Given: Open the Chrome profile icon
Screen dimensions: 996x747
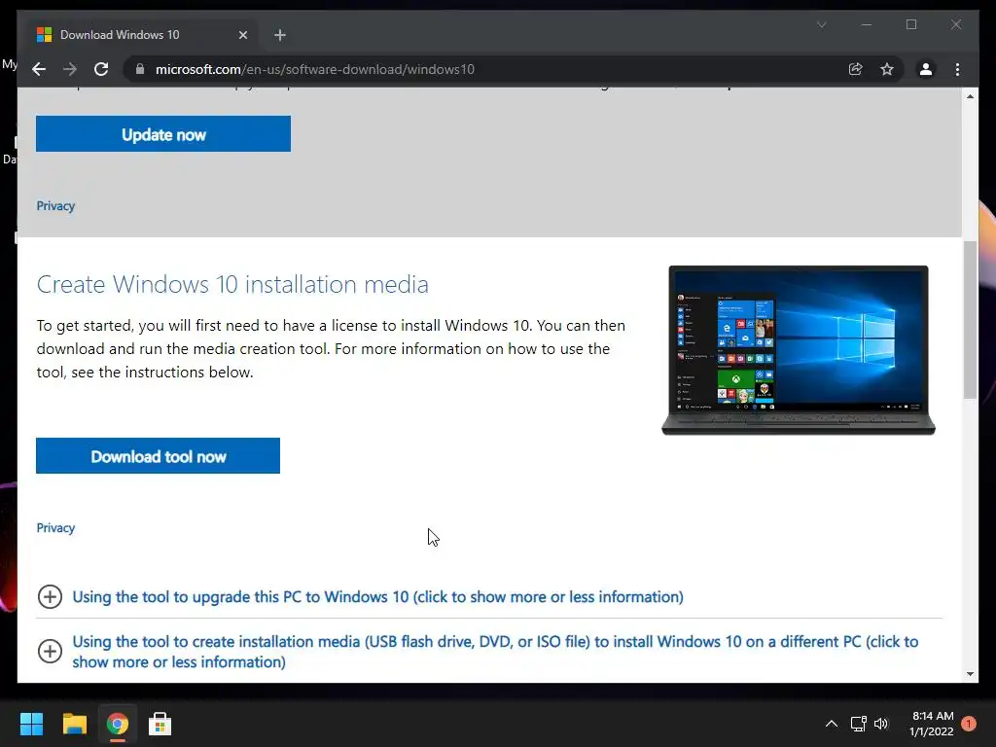Looking at the screenshot, I should point(926,69).
